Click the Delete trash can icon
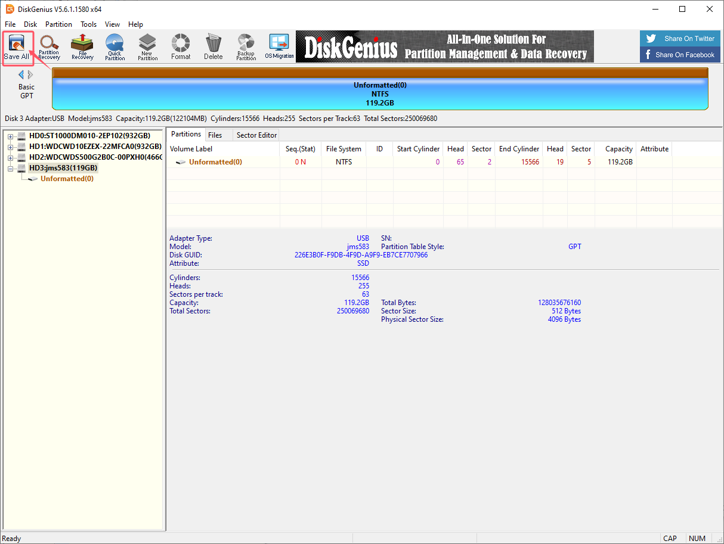This screenshot has width=724, height=544. (x=213, y=46)
